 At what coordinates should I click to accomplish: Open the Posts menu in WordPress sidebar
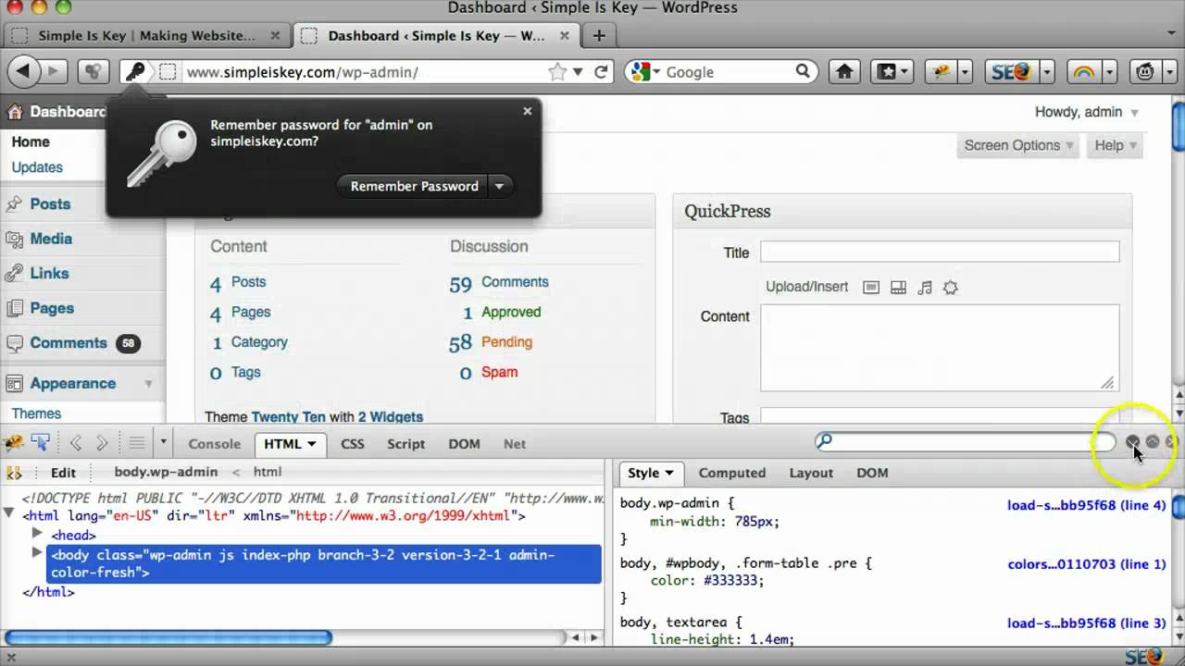click(50, 203)
